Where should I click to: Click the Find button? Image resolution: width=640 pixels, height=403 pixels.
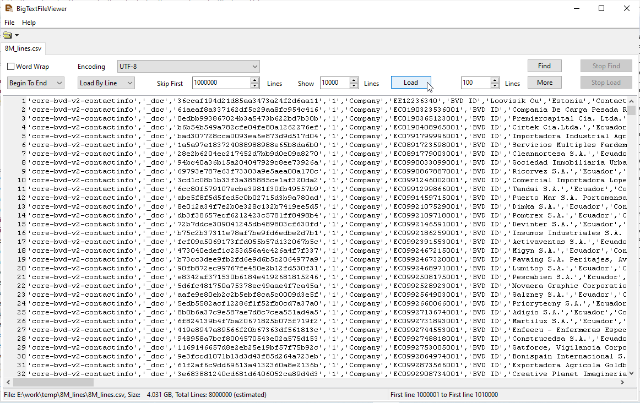544,66
